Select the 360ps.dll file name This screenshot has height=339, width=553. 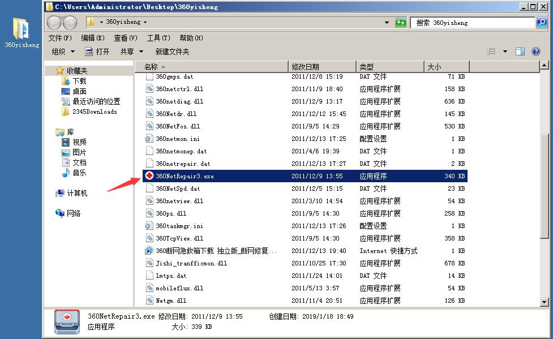[171, 213]
